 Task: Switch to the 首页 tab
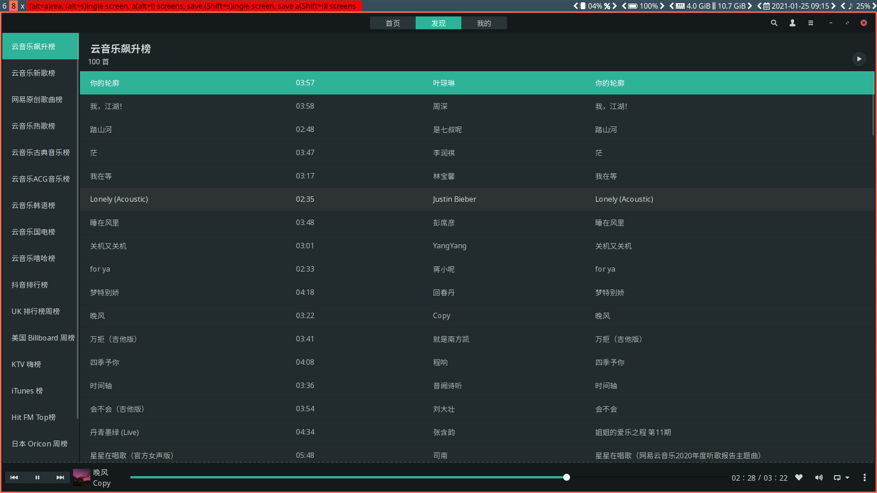393,23
